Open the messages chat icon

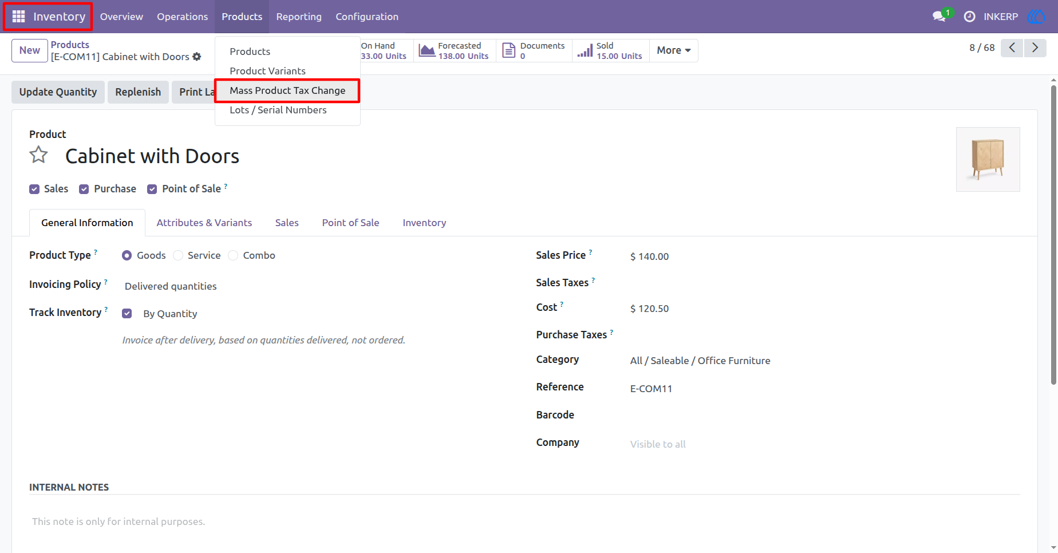pyautogui.click(x=939, y=17)
